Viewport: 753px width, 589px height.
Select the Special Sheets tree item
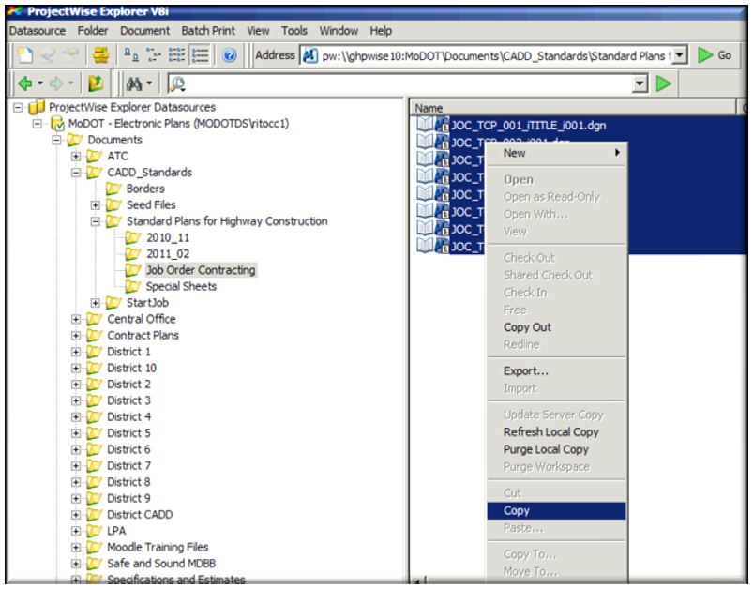181,286
